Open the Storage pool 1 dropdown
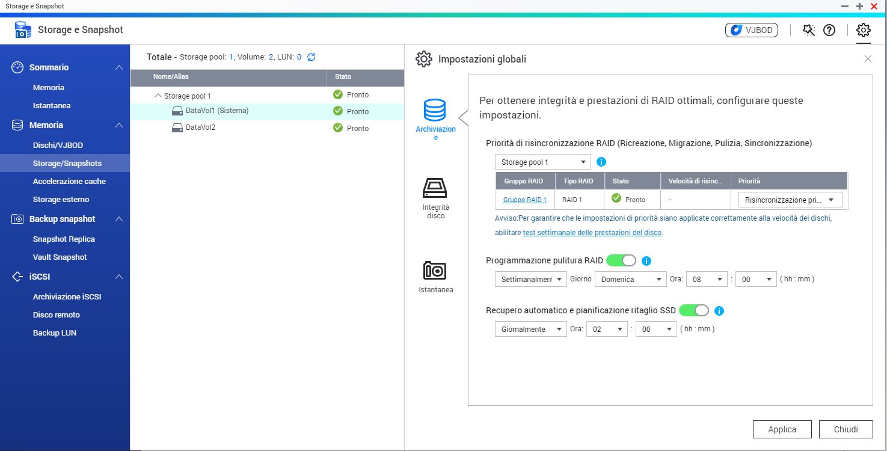 [542, 162]
